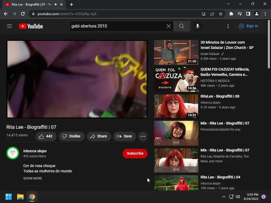Reload the page

23,14
